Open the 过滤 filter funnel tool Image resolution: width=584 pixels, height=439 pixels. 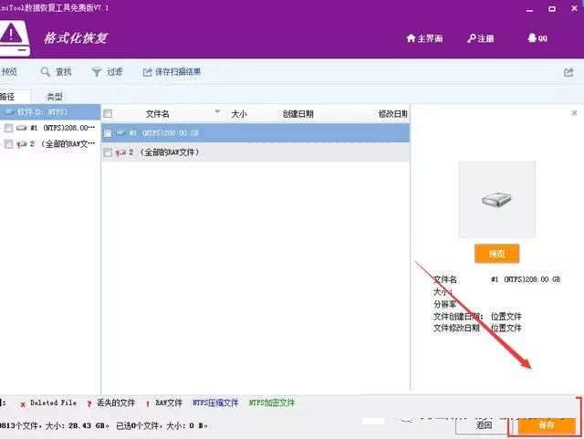(108, 72)
